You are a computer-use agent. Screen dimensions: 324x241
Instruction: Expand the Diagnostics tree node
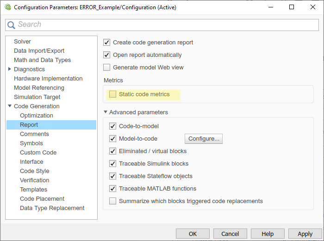(10, 69)
